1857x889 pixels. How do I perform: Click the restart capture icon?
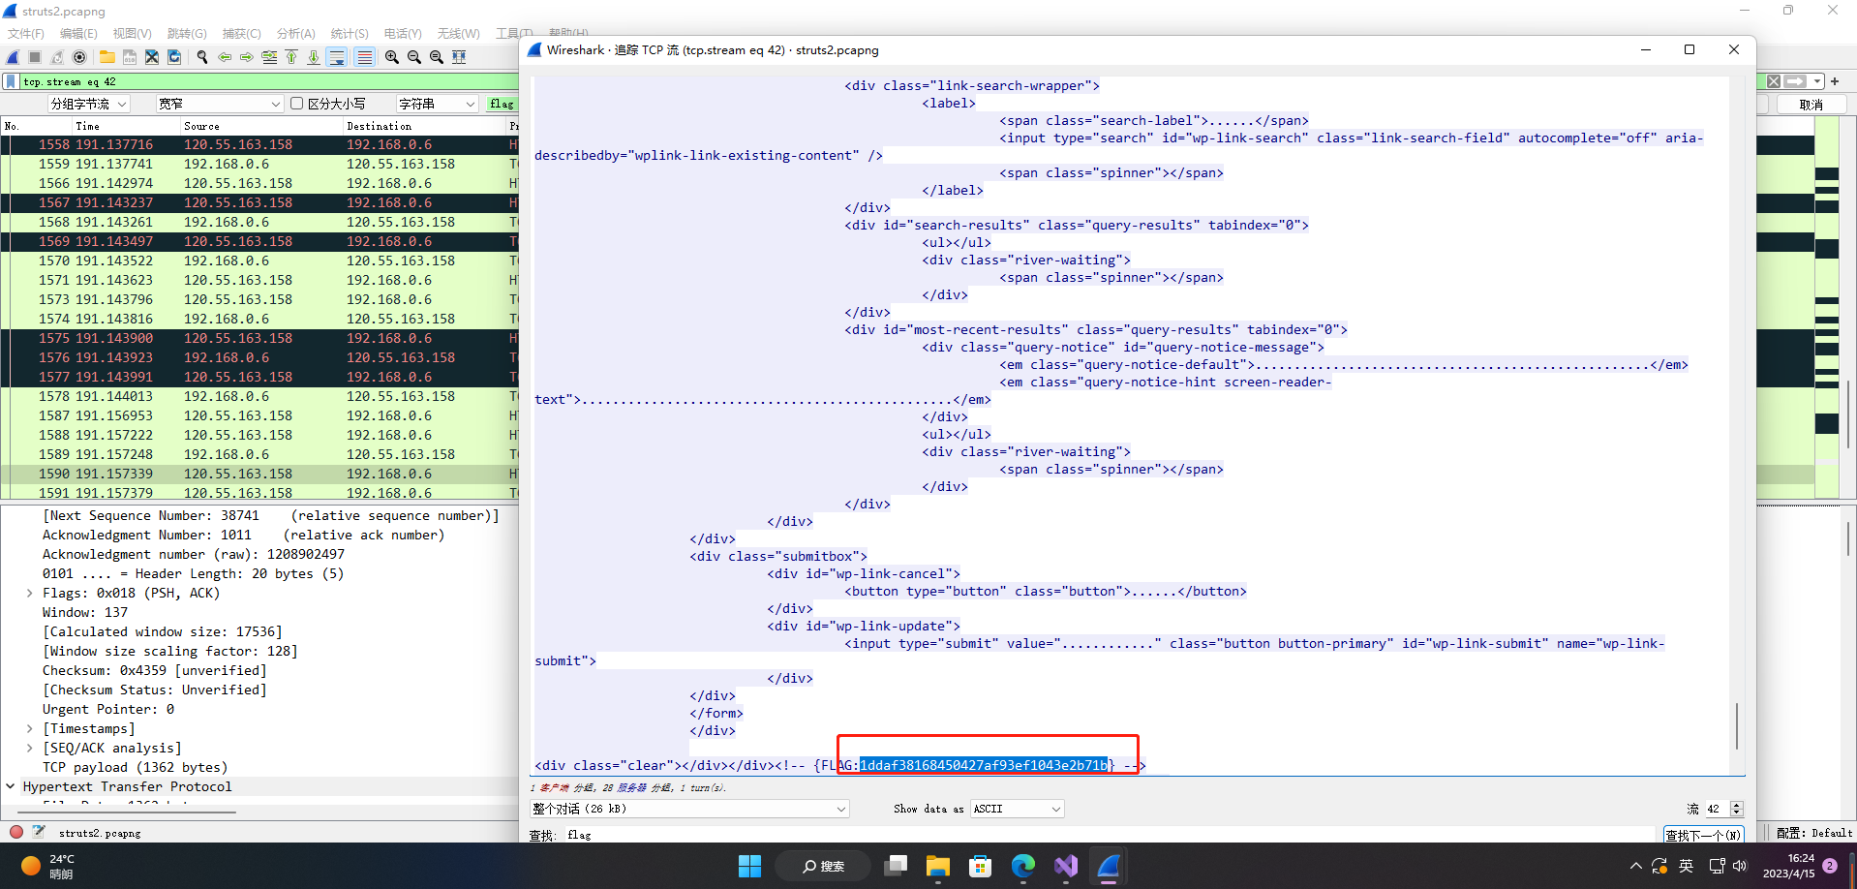tap(57, 57)
